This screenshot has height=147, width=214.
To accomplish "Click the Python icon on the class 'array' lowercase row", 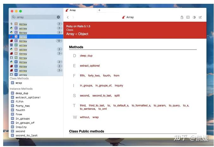I will (11, 28).
